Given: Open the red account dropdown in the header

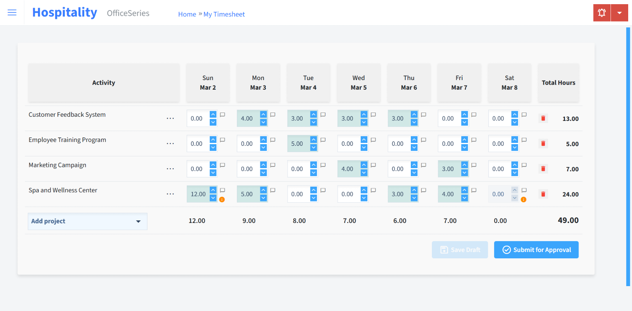Looking at the screenshot, I should tap(619, 12).
